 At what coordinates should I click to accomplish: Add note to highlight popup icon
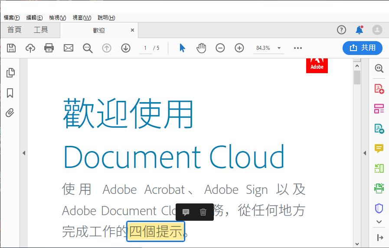(186, 212)
